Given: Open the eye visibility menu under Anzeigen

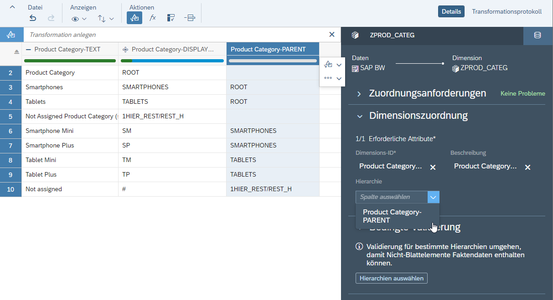Looking at the screenshot, I should pos(79,19).
